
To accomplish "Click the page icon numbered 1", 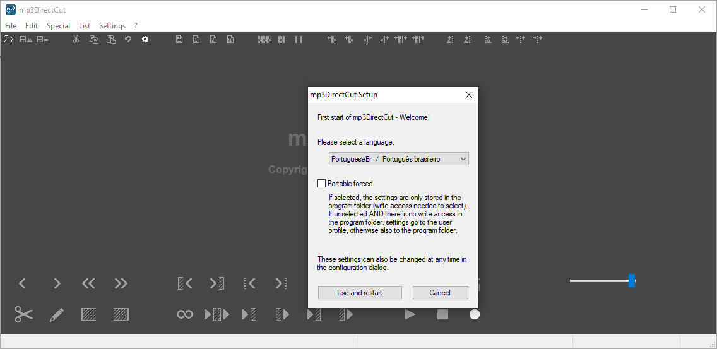I will 196,39.
